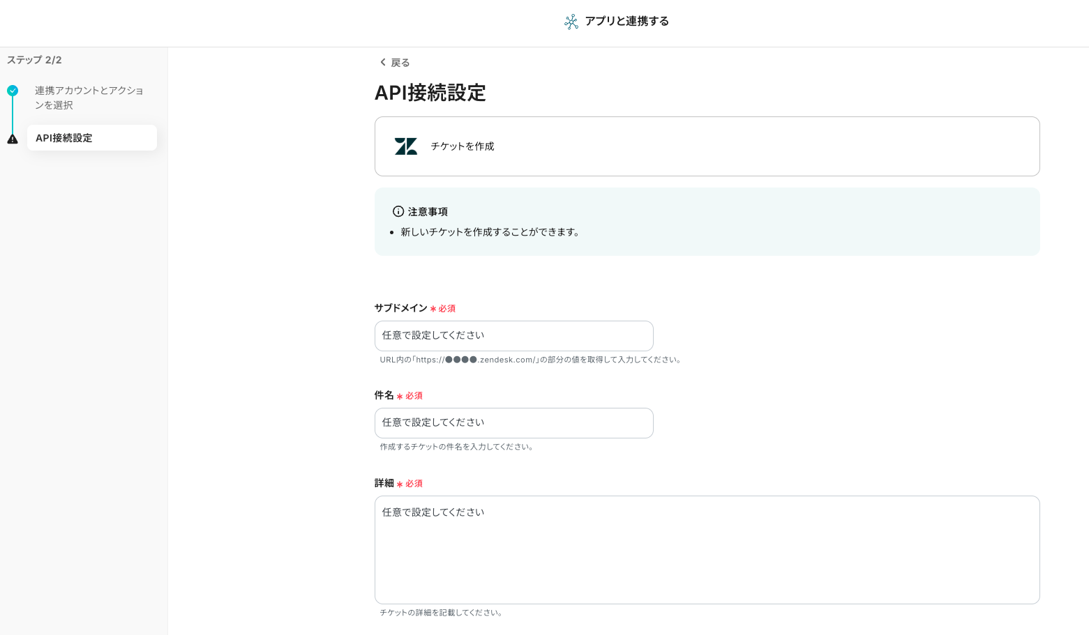The width and height of the screenshot is (1089, 635).
Task: Click the zendesk.com subdomain hint text
Action: (x=530, y=360)
